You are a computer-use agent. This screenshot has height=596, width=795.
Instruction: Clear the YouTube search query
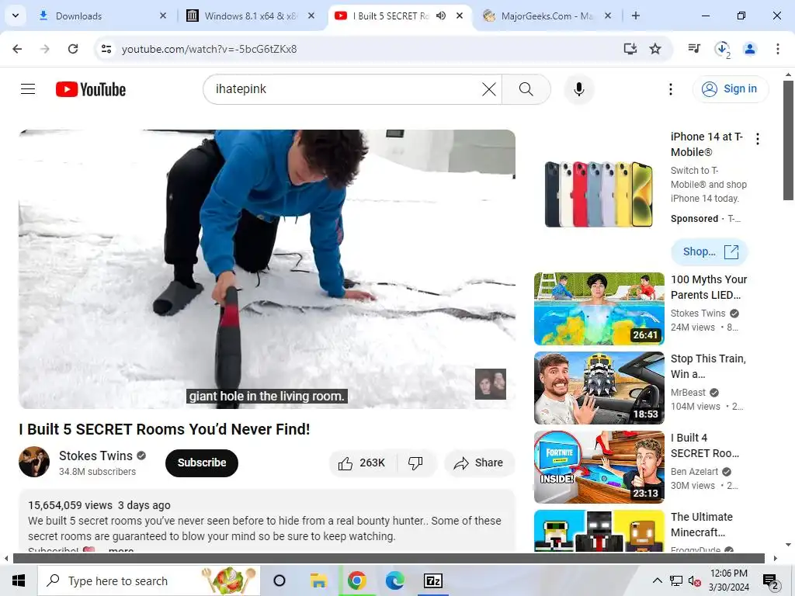click(489, 89)
